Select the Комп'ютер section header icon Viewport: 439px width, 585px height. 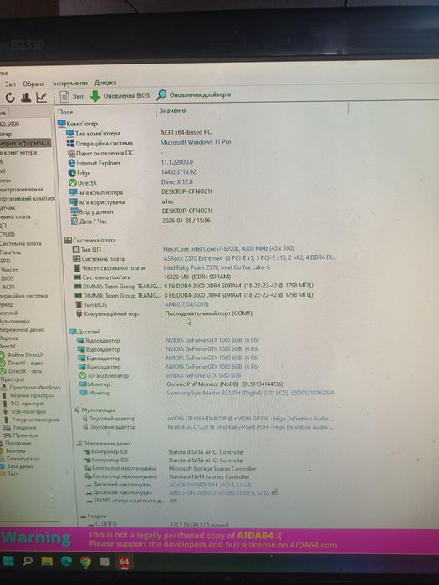(62, 123)
